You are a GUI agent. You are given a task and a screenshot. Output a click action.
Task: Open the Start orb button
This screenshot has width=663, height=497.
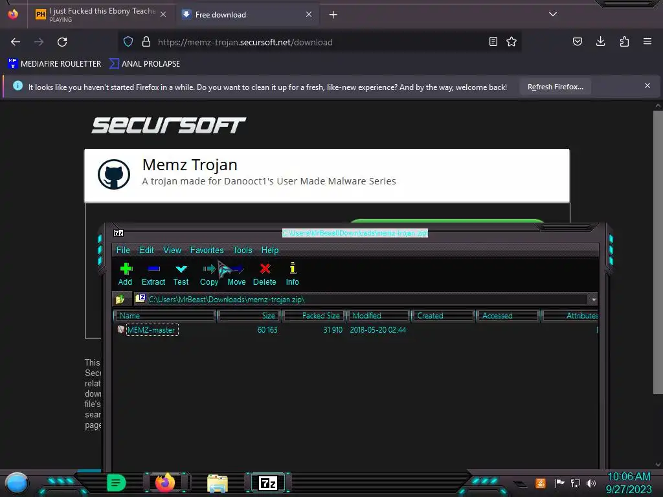coord(17,484)
